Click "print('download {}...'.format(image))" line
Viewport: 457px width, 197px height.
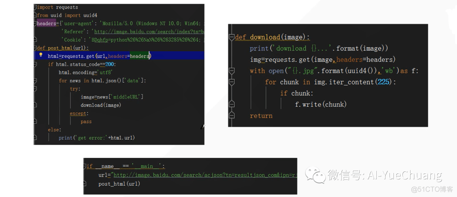(x=319, y=48)
